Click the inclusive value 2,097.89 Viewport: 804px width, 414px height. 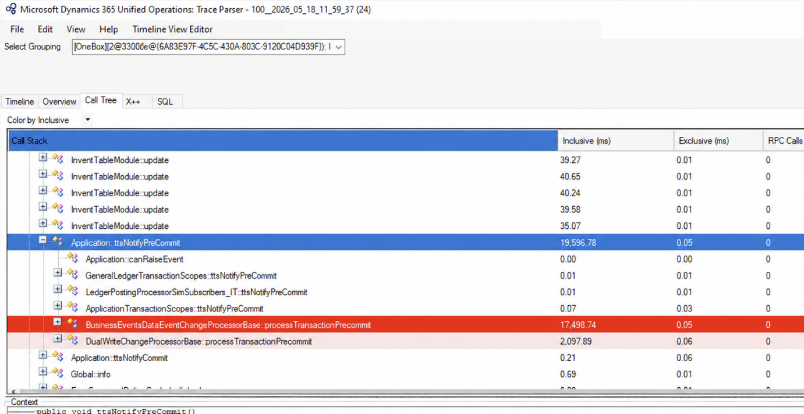(x=576, y=341)
